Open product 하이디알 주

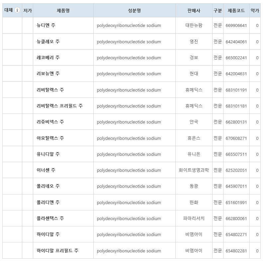click(48, 234)
